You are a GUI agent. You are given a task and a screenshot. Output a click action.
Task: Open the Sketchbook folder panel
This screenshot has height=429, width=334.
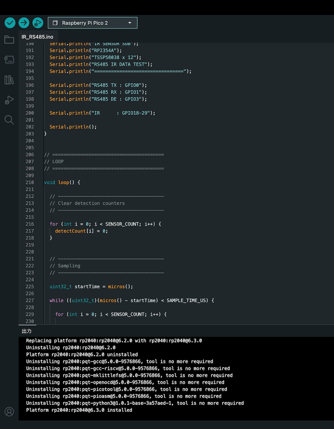point(9,39)
